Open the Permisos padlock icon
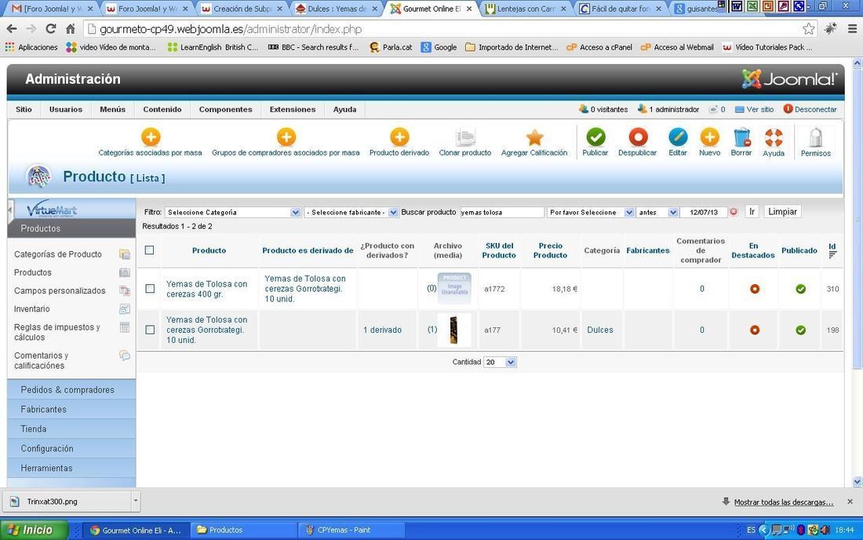The image size is (863, 540). [x=816, y=137]
